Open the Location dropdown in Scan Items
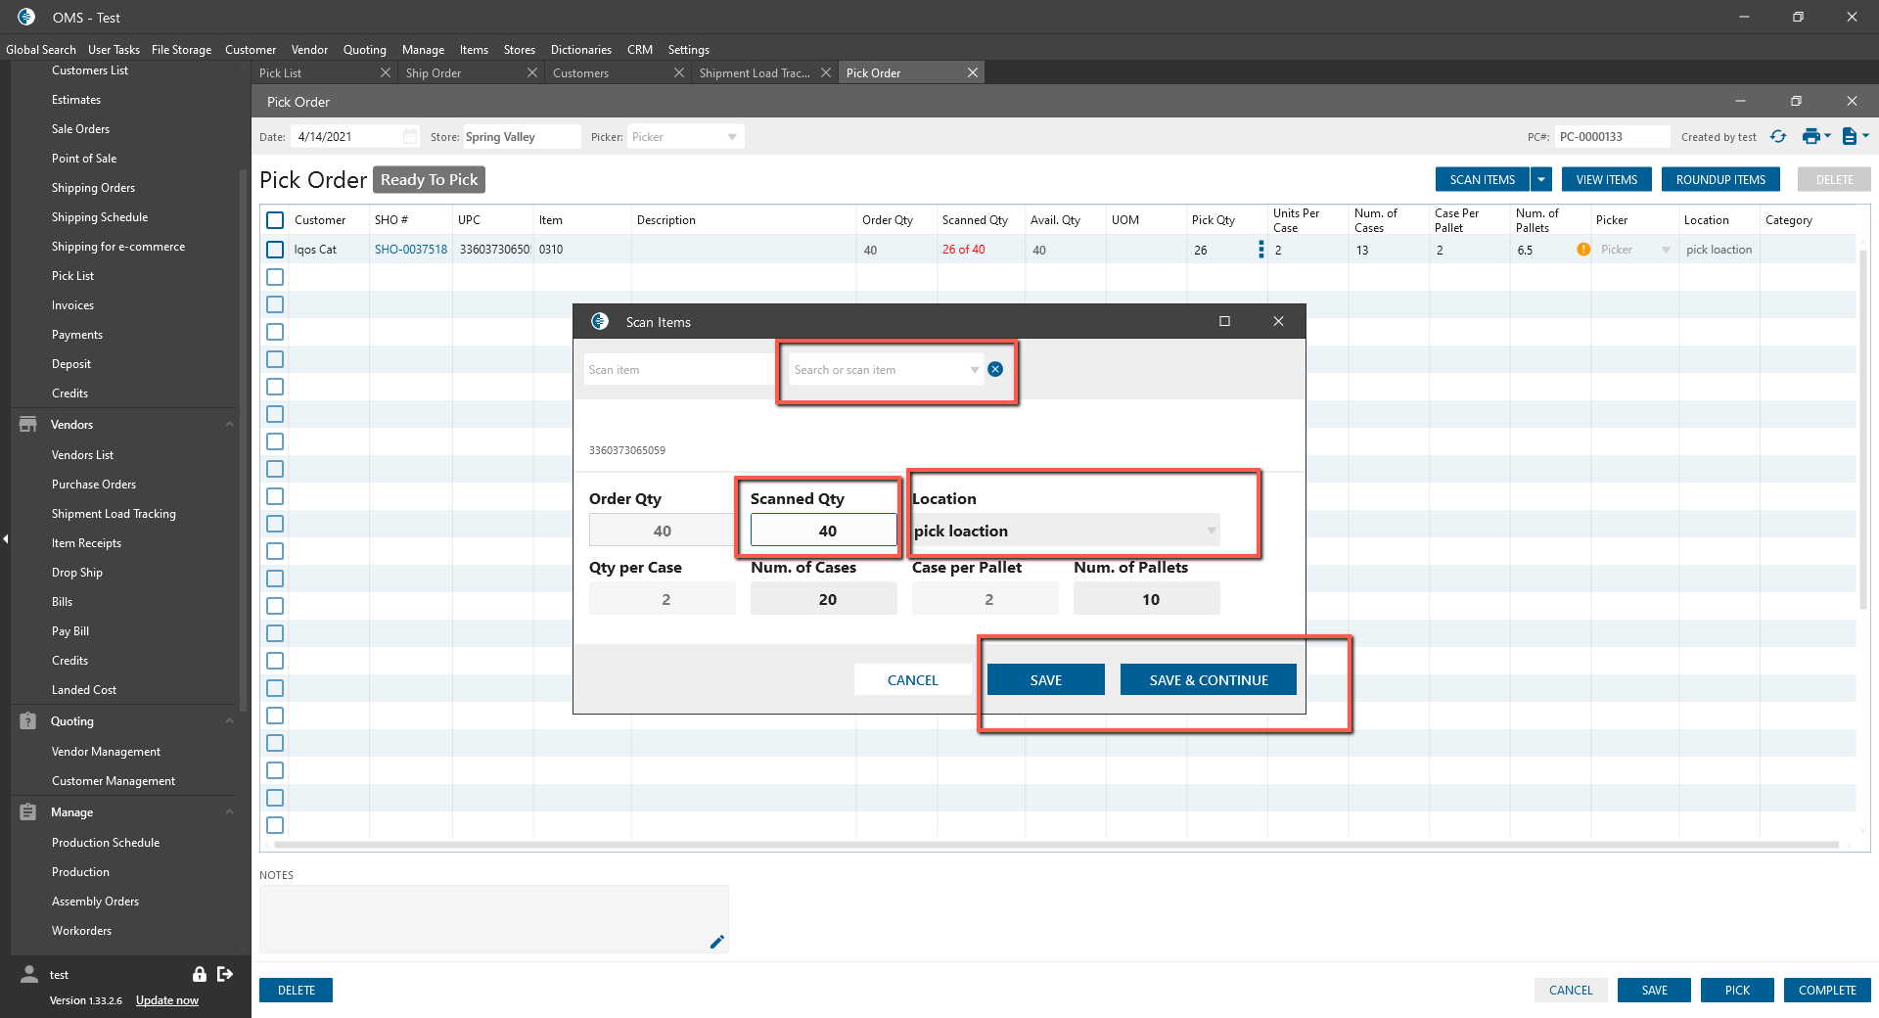This screenshot has width=1879, height=1018. click(1212, 531)
